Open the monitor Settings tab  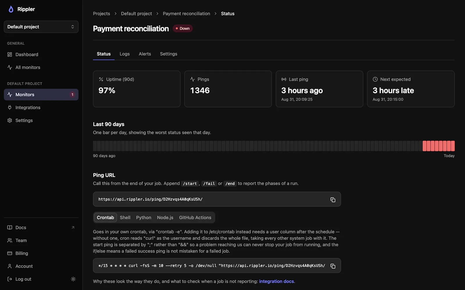pyautogui.click(x=169, y=54)
